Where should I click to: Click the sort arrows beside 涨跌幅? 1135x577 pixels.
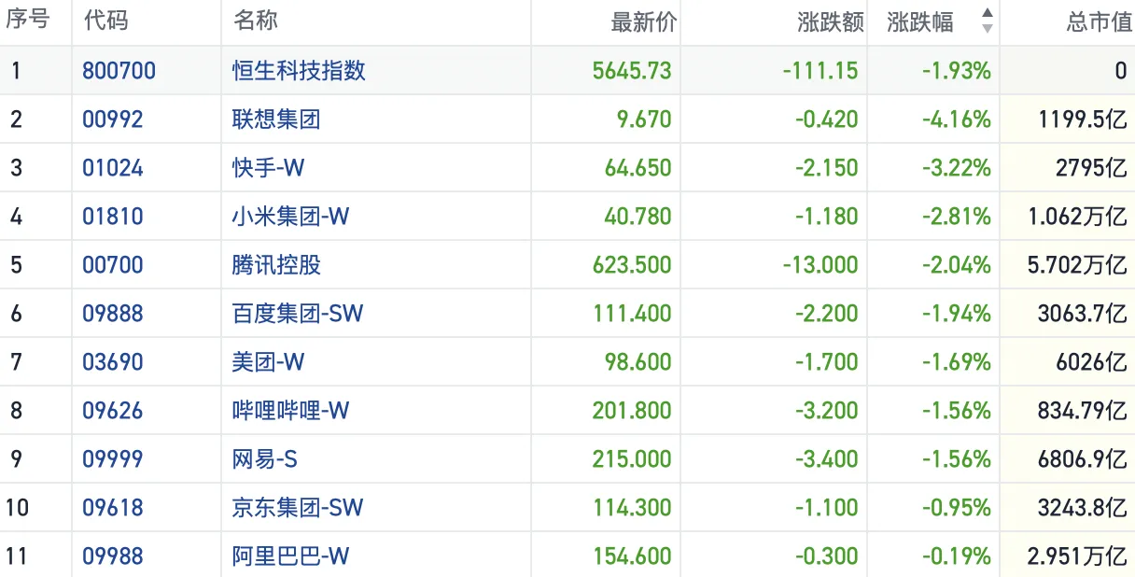pos(987,21)
